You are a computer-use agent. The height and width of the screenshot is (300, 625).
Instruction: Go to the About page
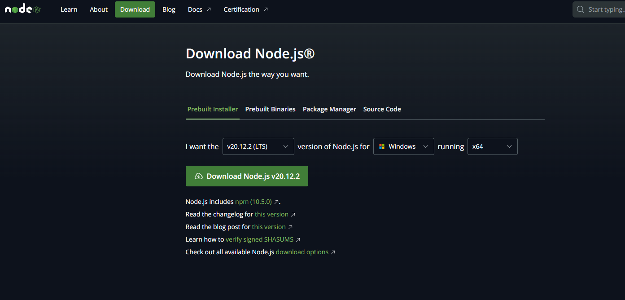pos(99,9)
